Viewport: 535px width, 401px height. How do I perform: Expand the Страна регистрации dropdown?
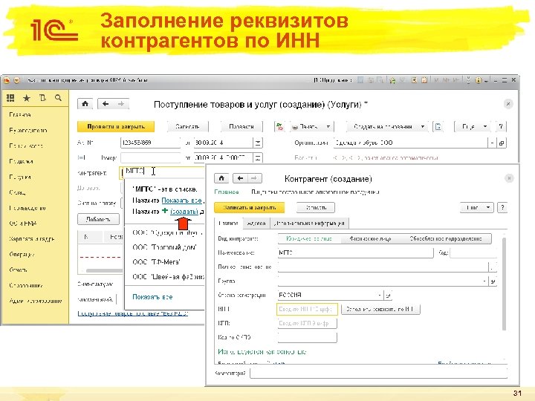[x=380, y=295]
